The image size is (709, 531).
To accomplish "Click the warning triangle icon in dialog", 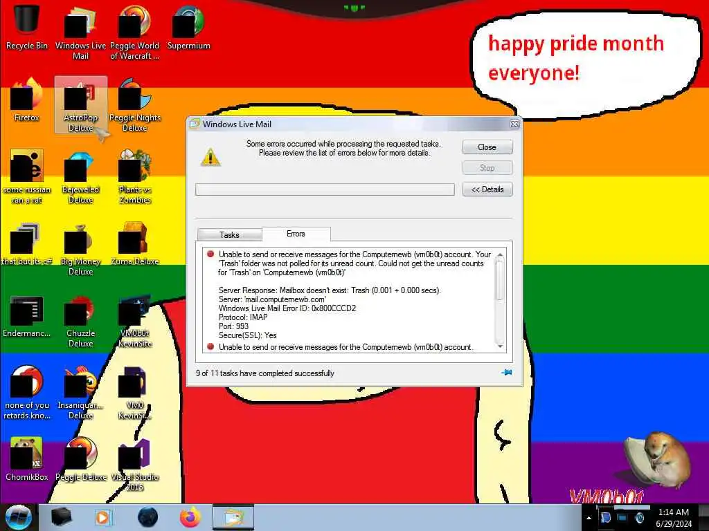I will (x=210, y=157).
